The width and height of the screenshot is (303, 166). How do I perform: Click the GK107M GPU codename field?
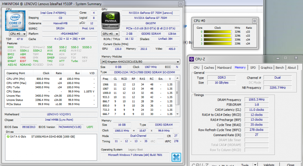point(151,23)
